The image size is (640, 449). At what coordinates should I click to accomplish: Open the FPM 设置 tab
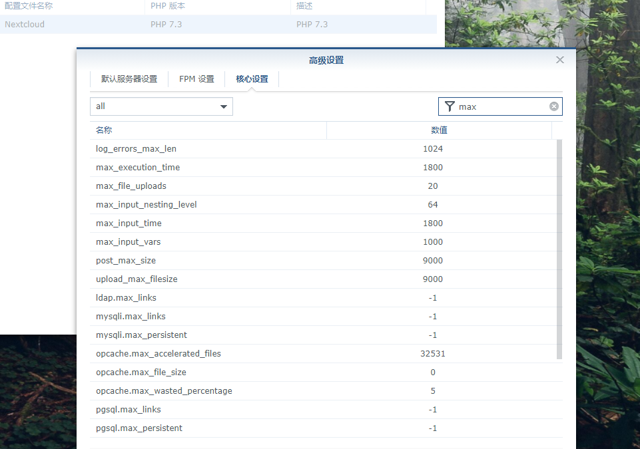point(196,78)
